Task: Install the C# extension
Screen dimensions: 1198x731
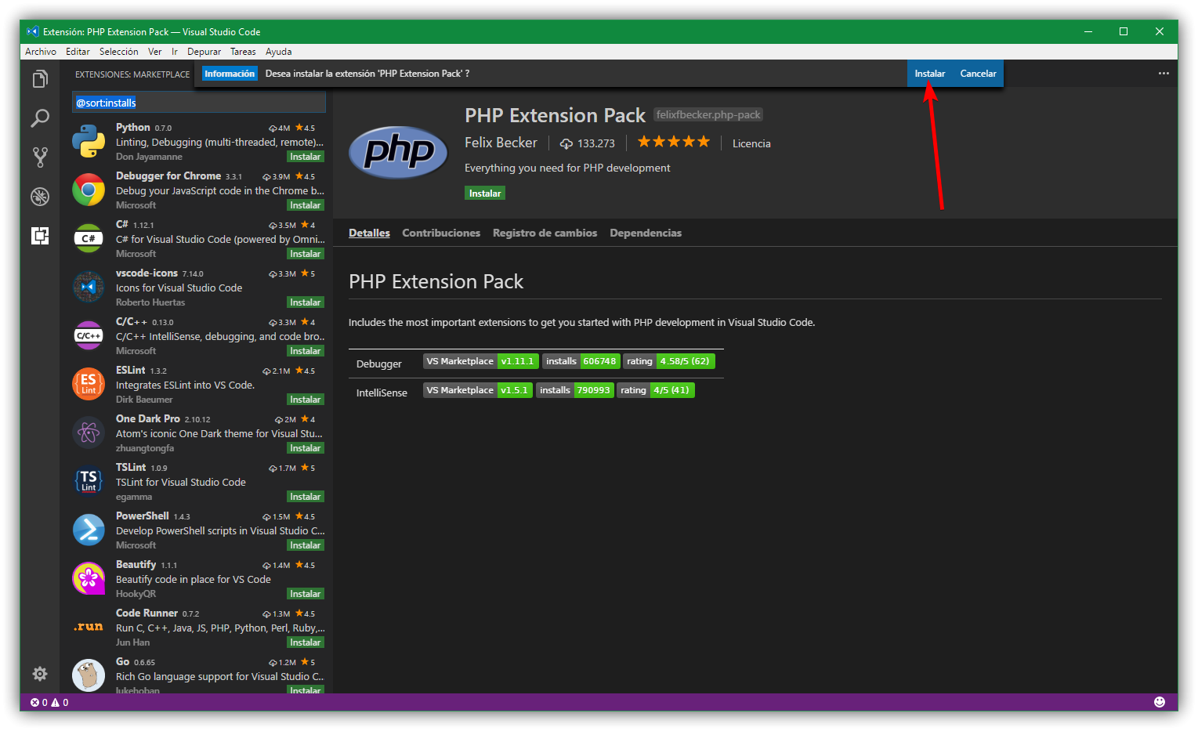Action: [305, 254]
